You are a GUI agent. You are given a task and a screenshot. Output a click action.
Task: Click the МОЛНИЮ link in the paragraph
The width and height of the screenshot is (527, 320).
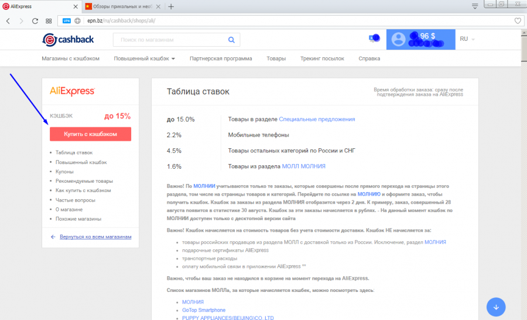[369, 194]
